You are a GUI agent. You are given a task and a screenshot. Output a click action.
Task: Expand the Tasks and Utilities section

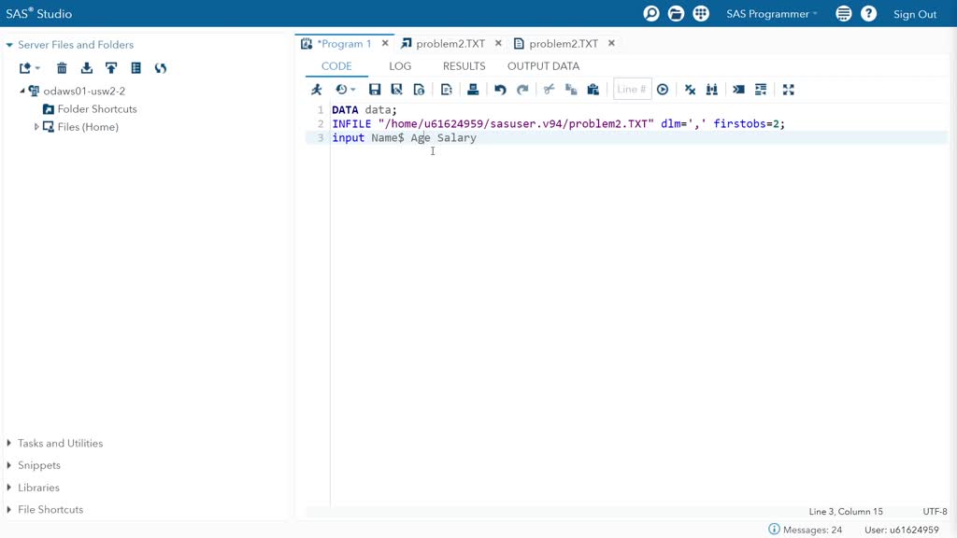pos(9,444)
